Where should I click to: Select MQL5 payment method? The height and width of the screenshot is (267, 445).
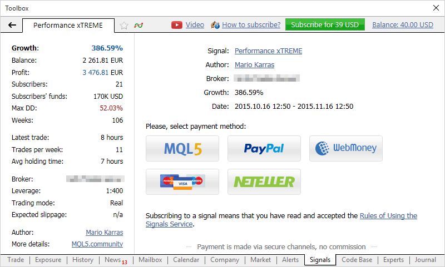(x=182, y=148)
